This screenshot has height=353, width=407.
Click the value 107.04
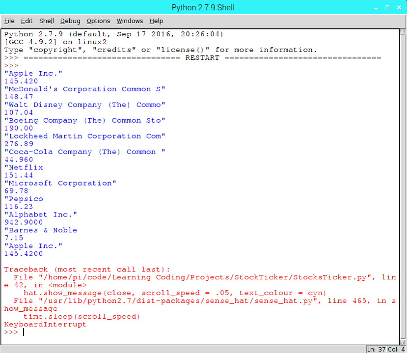(19, 112)
